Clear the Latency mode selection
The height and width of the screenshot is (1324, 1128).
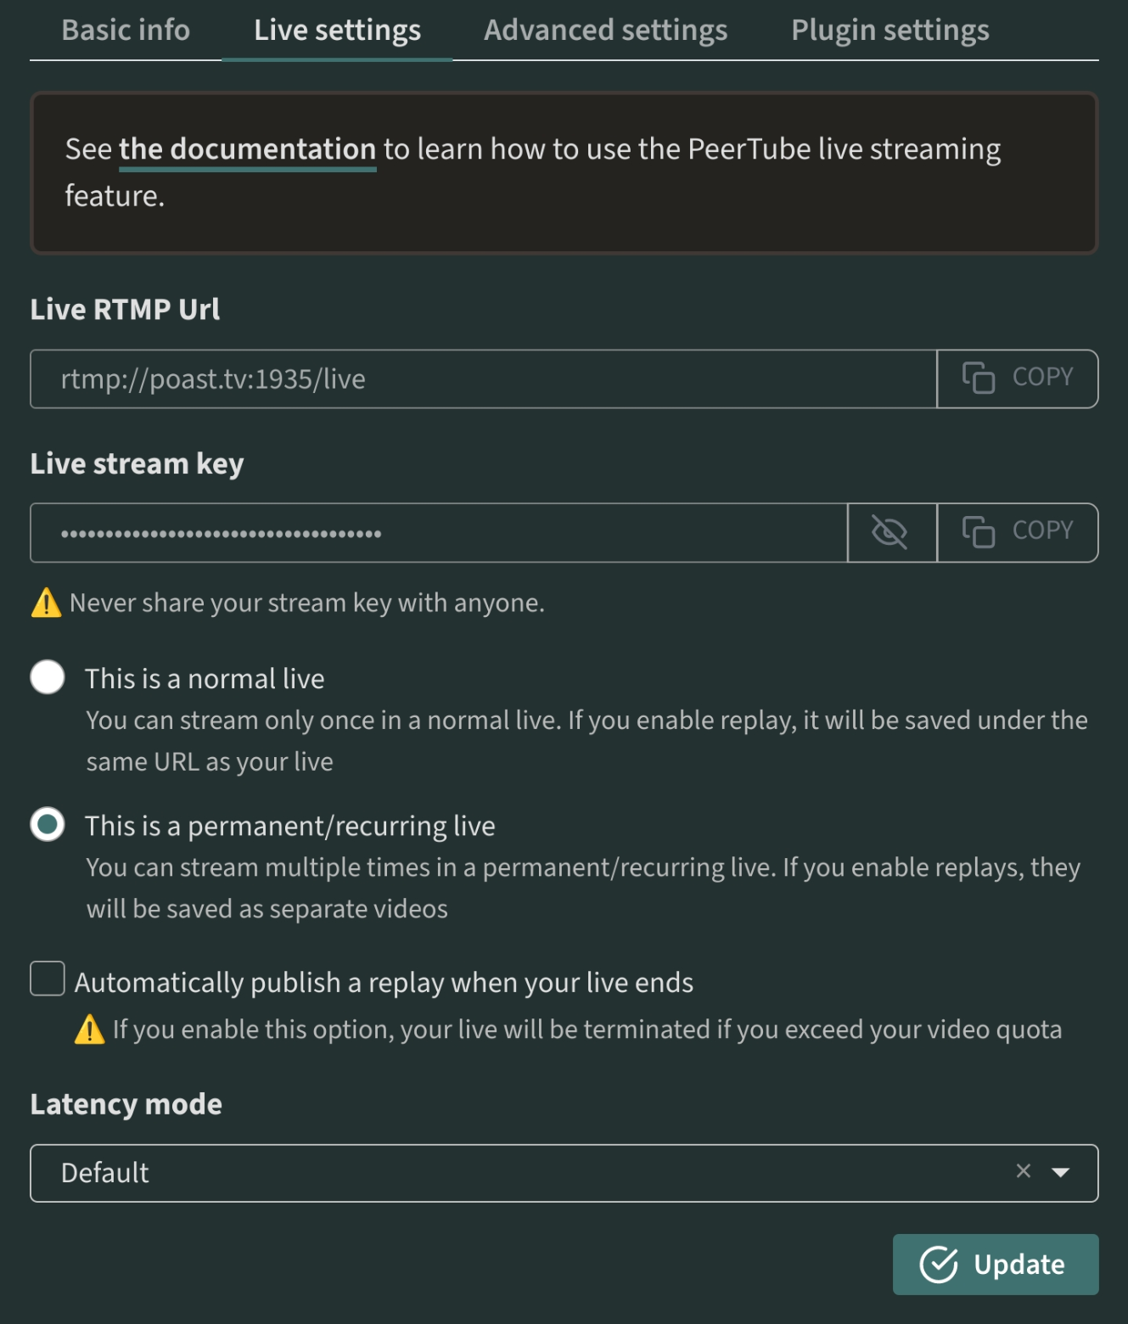point(1023,1171)
